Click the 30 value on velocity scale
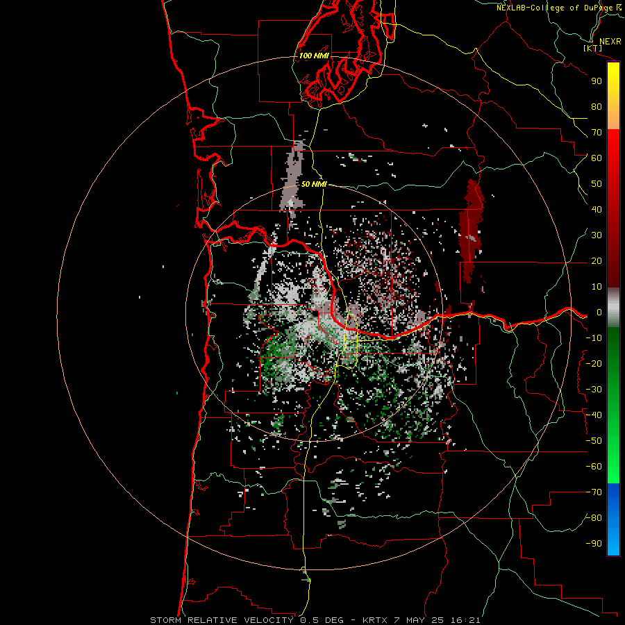The width and height of the screenshot is (625, 625). [597, 235]
